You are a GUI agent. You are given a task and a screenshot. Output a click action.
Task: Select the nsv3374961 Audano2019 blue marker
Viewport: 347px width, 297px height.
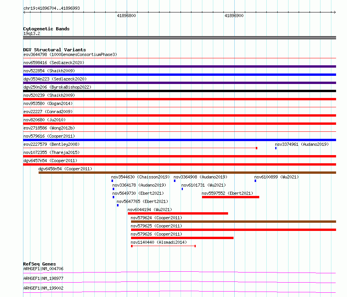point(276,148)
